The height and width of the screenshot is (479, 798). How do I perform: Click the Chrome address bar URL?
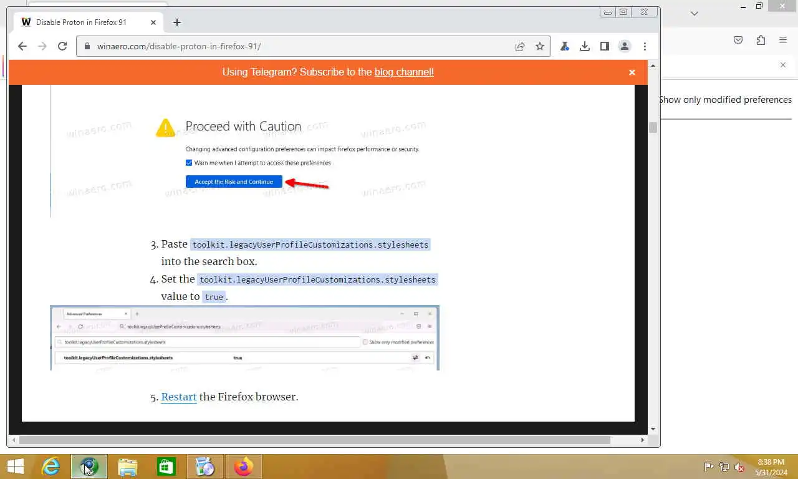[x=179, y=46]
